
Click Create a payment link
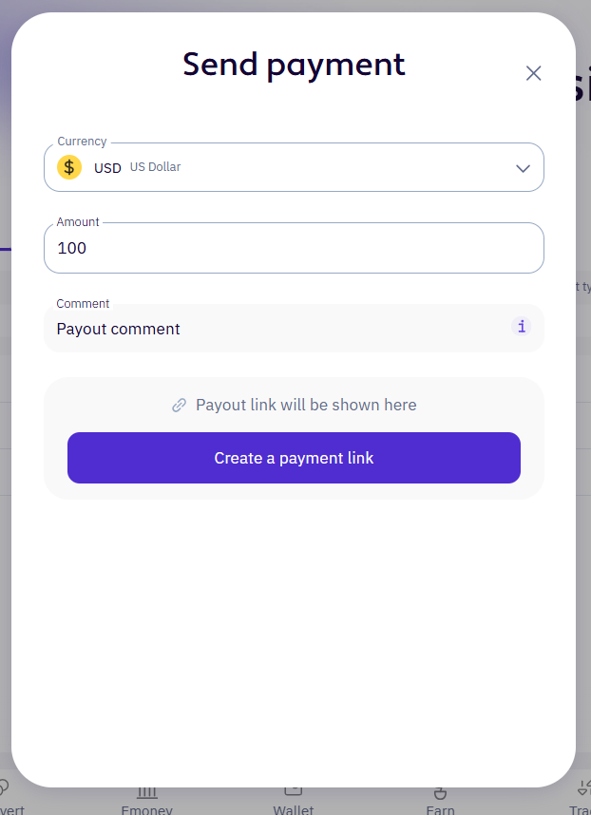[x=294, y=458]
